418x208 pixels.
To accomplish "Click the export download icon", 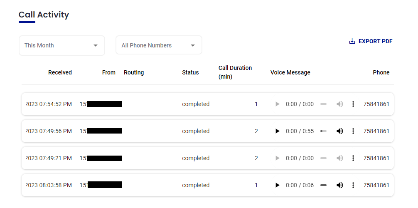I will [352, 41].
